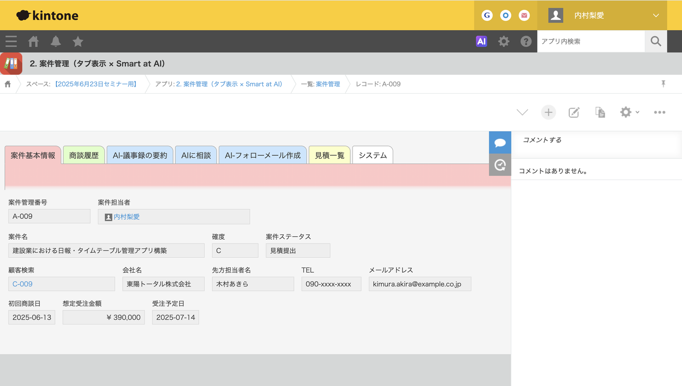
Task: Open the three-dot more options menu
Action: click(x=659, y=112)
